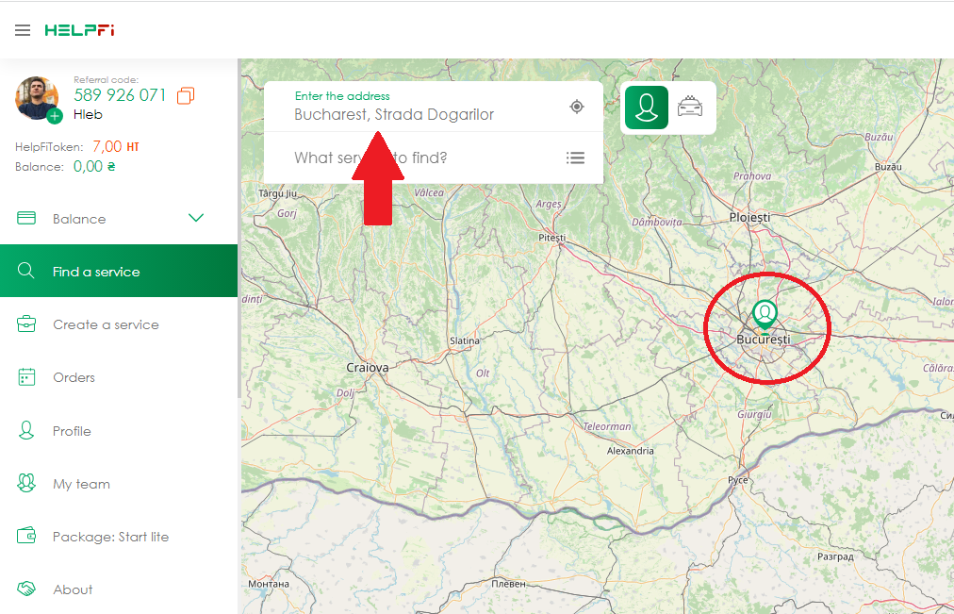Switch to person services mode
Image resolution: width=954 pixels, height=614 pixels.
(646, 108)
